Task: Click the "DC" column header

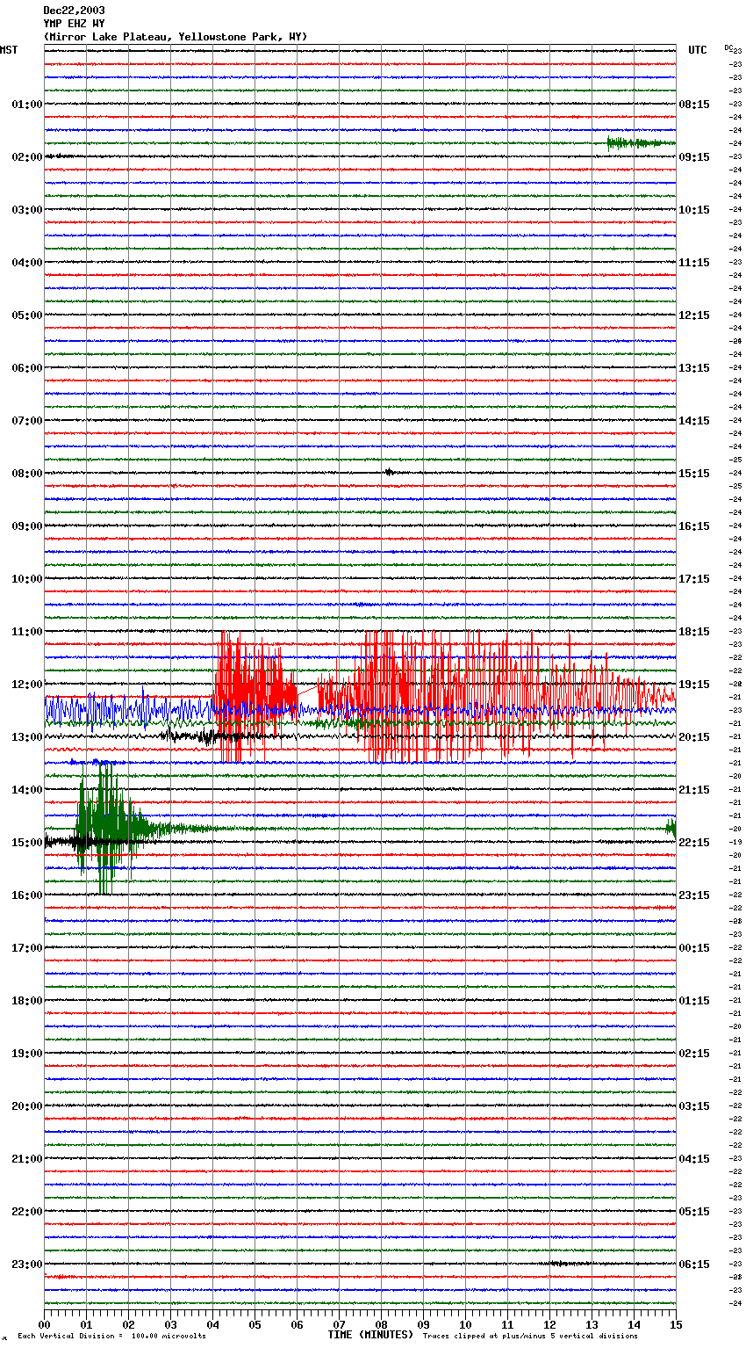Action: (728, 47)
